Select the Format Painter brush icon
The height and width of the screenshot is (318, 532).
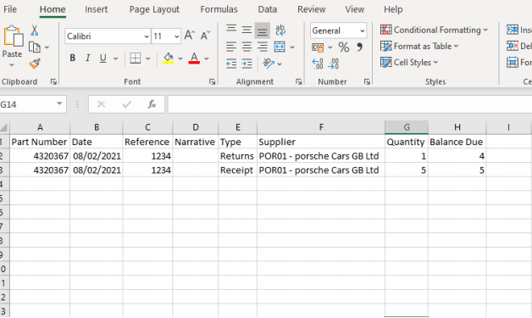click(35, 64)
